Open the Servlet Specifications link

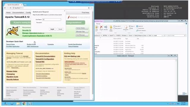point(75,44)
